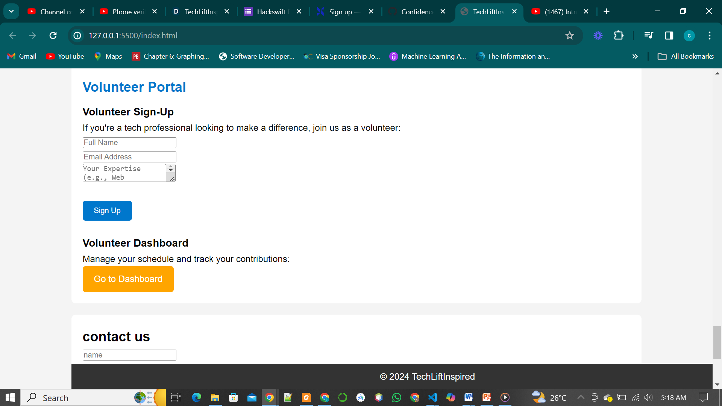722x406 pixels.
Task: Toggle the browser side panel icon
Action: [x=669, y=35]
